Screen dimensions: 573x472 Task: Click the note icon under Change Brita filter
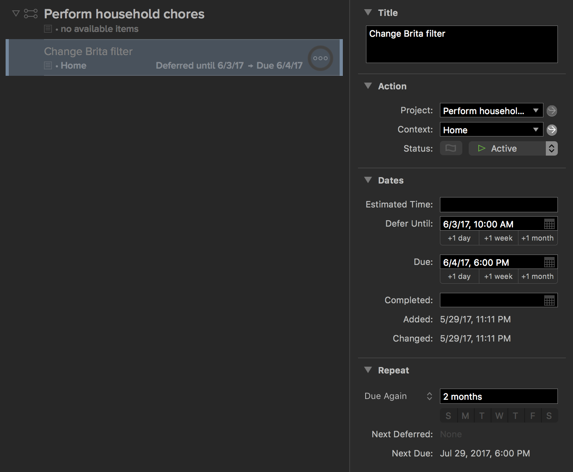coord(48,65)
